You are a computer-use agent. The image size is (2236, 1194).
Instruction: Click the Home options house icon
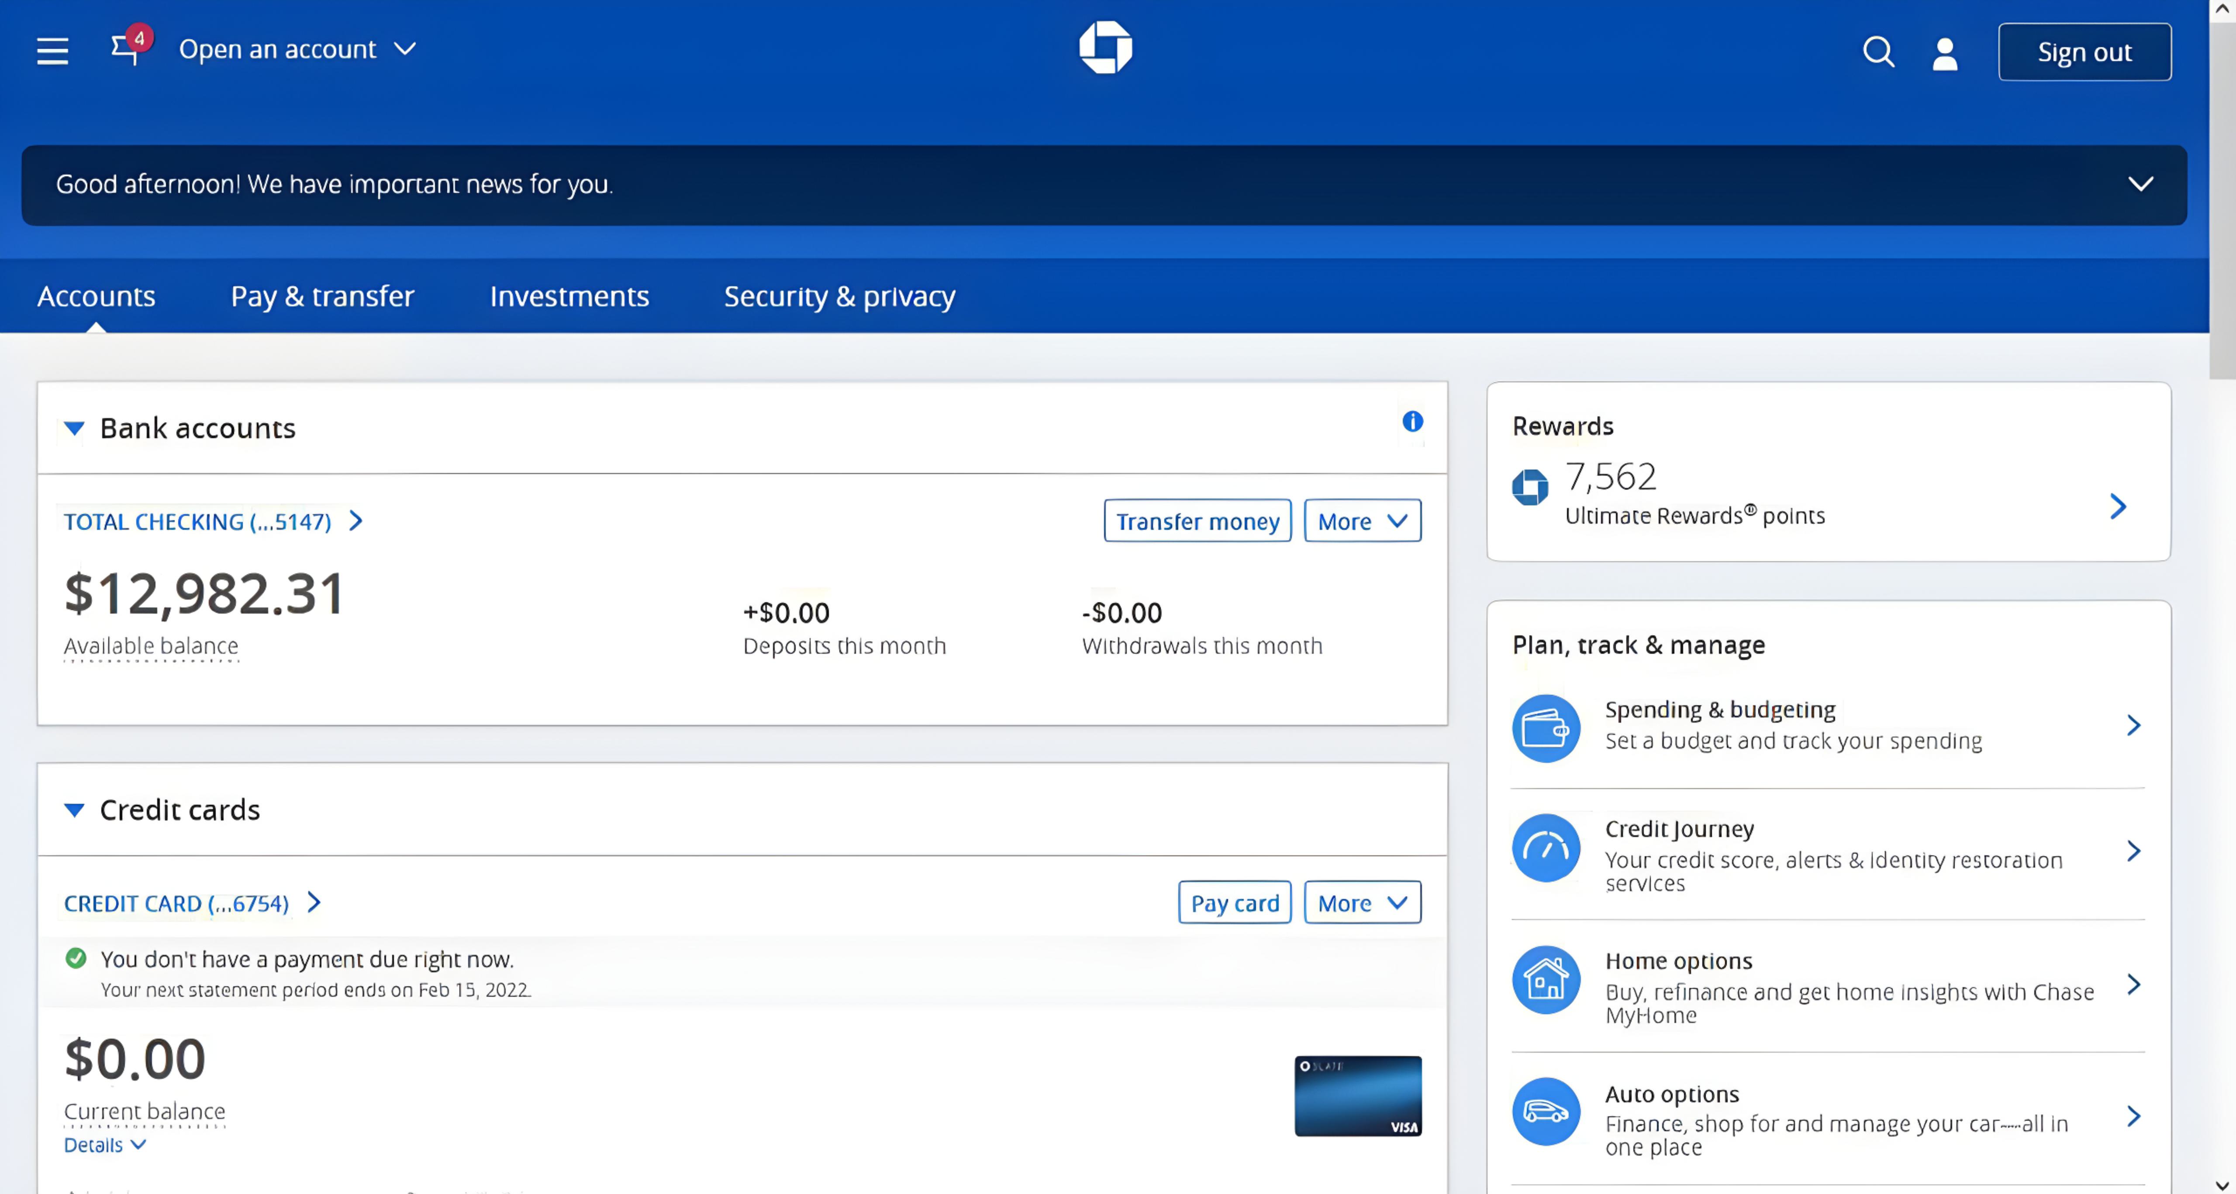[1546, 980]
